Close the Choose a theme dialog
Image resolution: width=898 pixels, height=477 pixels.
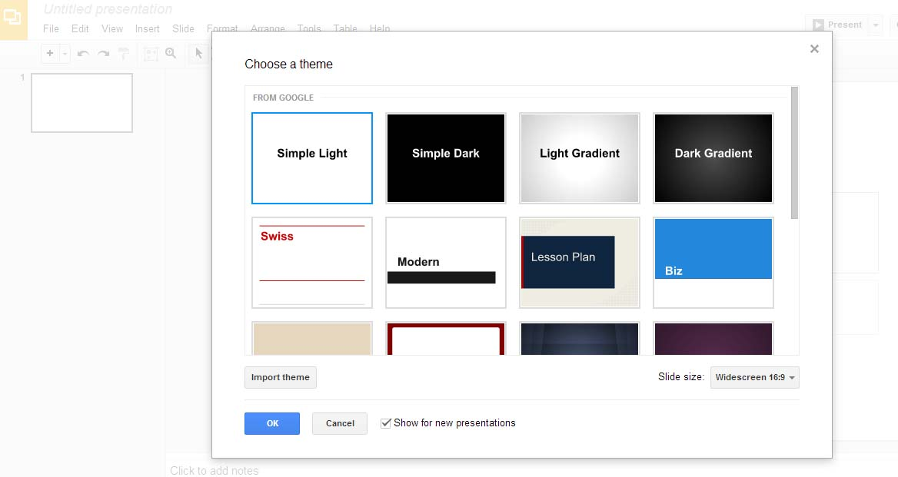tap(814, 49)
